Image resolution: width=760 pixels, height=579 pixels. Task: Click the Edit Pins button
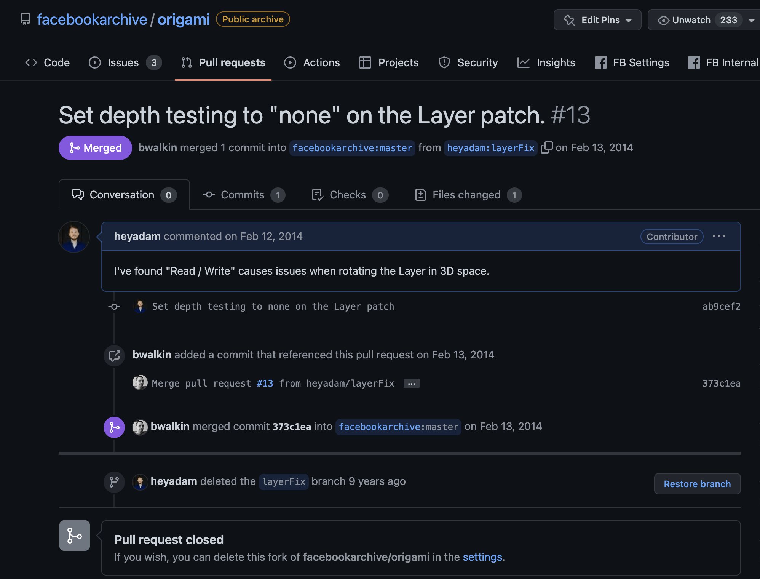click(597, 20)
